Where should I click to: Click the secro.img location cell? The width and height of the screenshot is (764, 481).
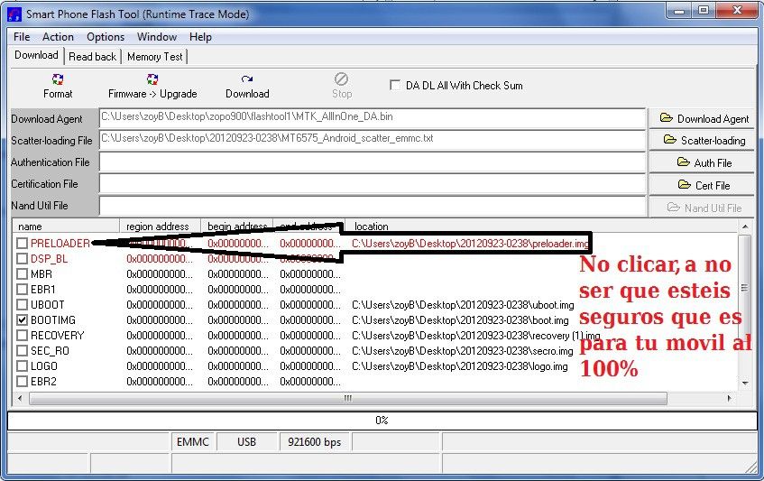(x=463, y=351)
